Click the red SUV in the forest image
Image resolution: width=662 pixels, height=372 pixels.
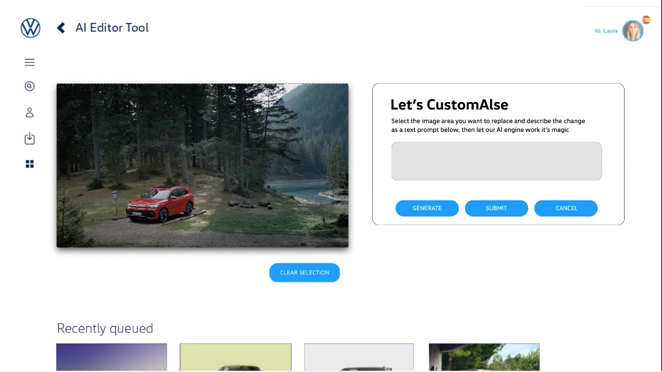160,204
